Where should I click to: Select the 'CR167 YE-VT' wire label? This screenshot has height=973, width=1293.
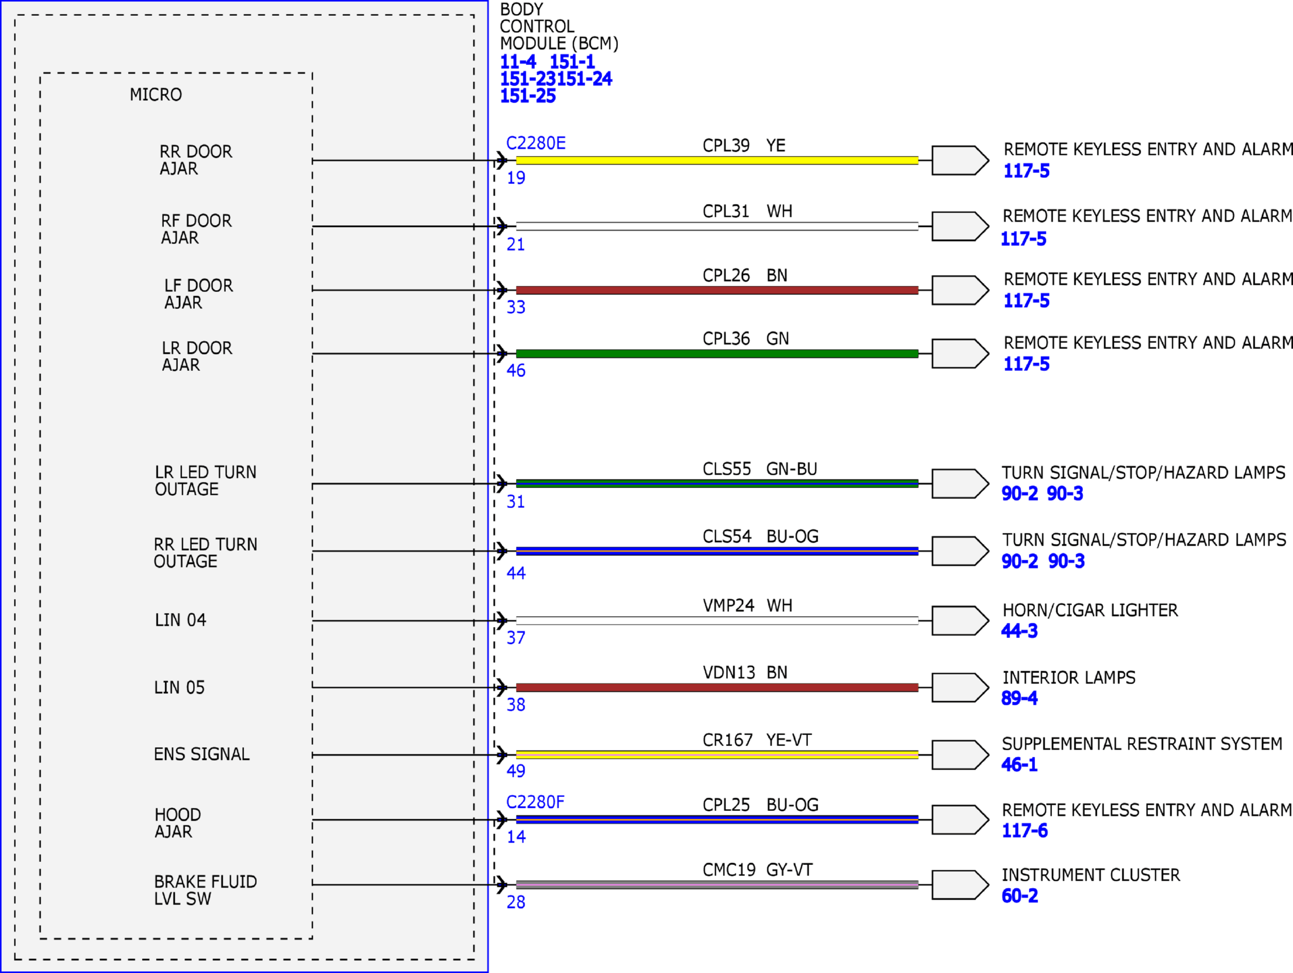(x=757, y=741)
